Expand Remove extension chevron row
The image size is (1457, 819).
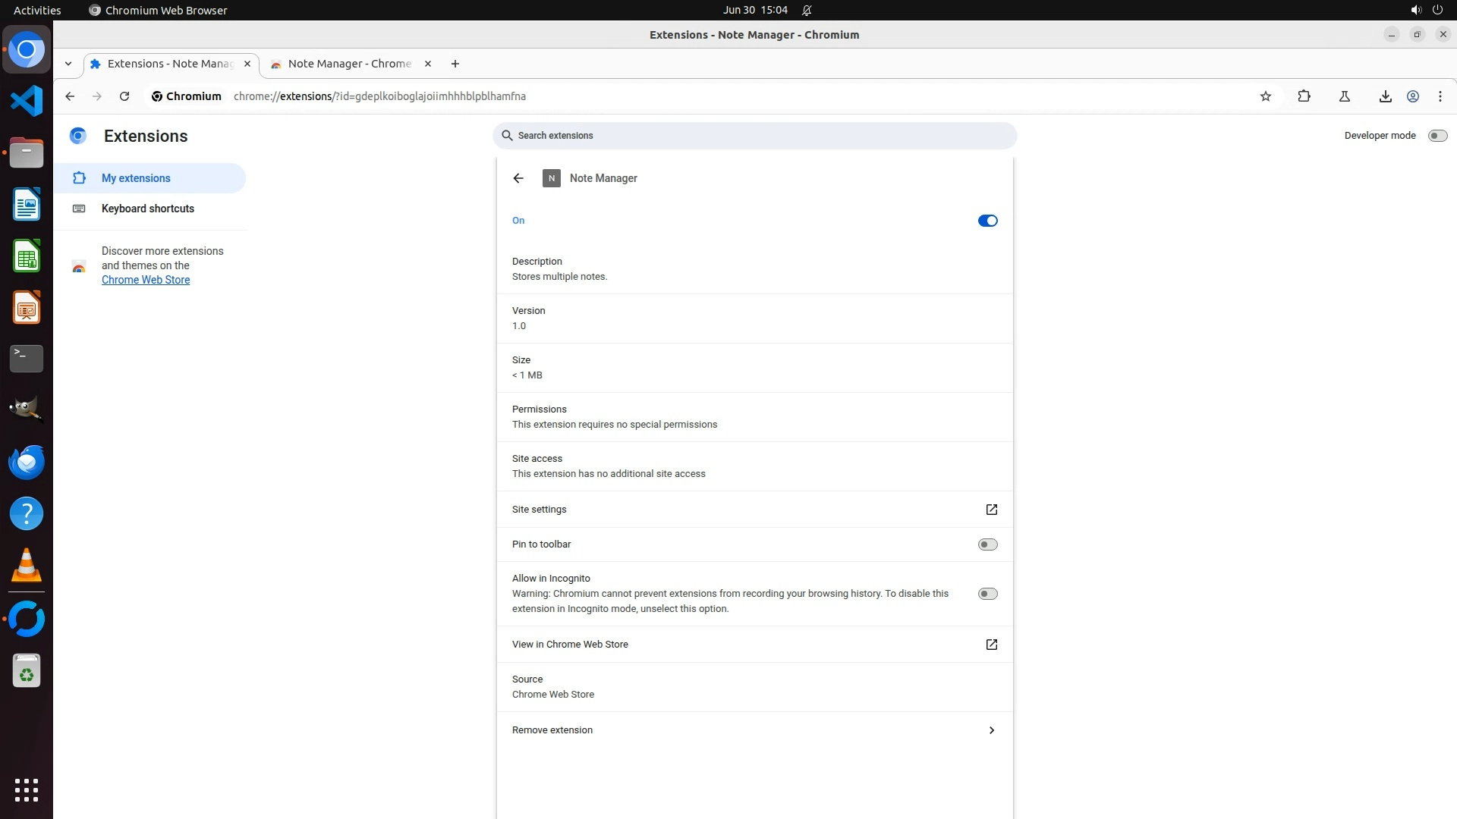coord(991,730)
